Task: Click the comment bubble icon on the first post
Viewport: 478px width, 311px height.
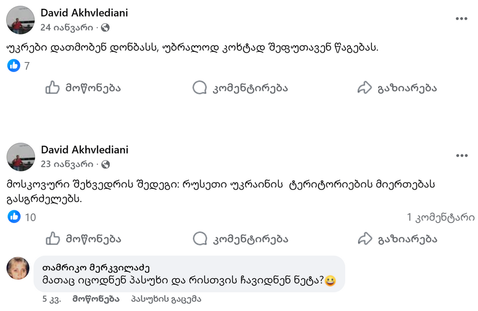Action: tap(200, 87)
